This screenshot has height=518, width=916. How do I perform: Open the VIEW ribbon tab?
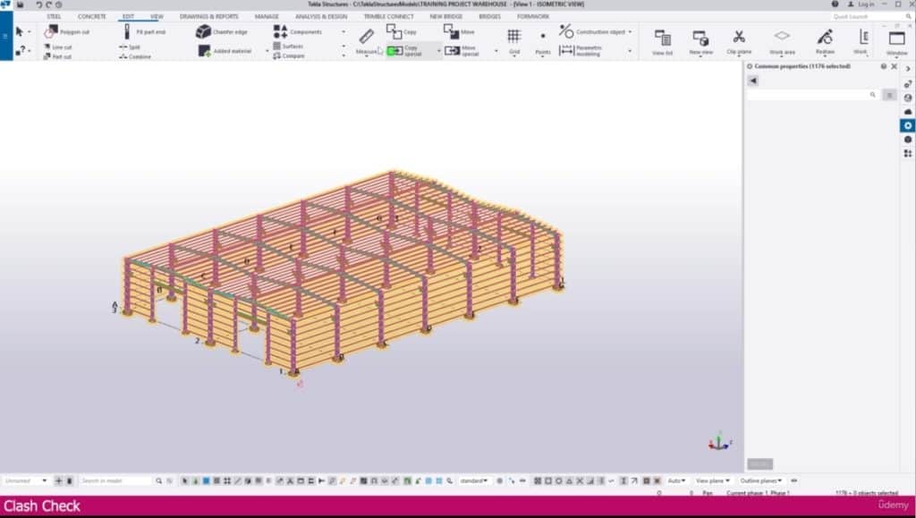click(x=157, y=16)
